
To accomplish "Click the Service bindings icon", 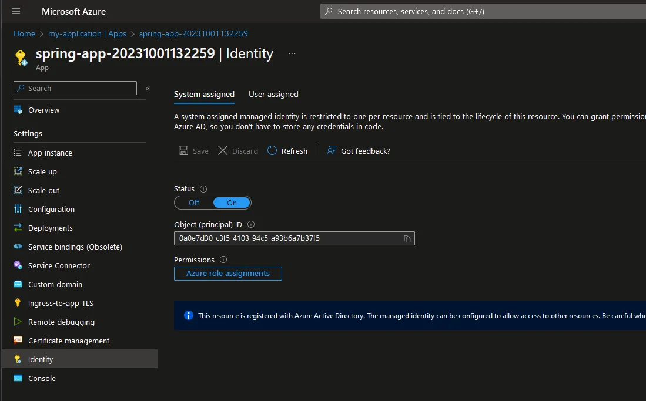I will [x=18, y=247].
